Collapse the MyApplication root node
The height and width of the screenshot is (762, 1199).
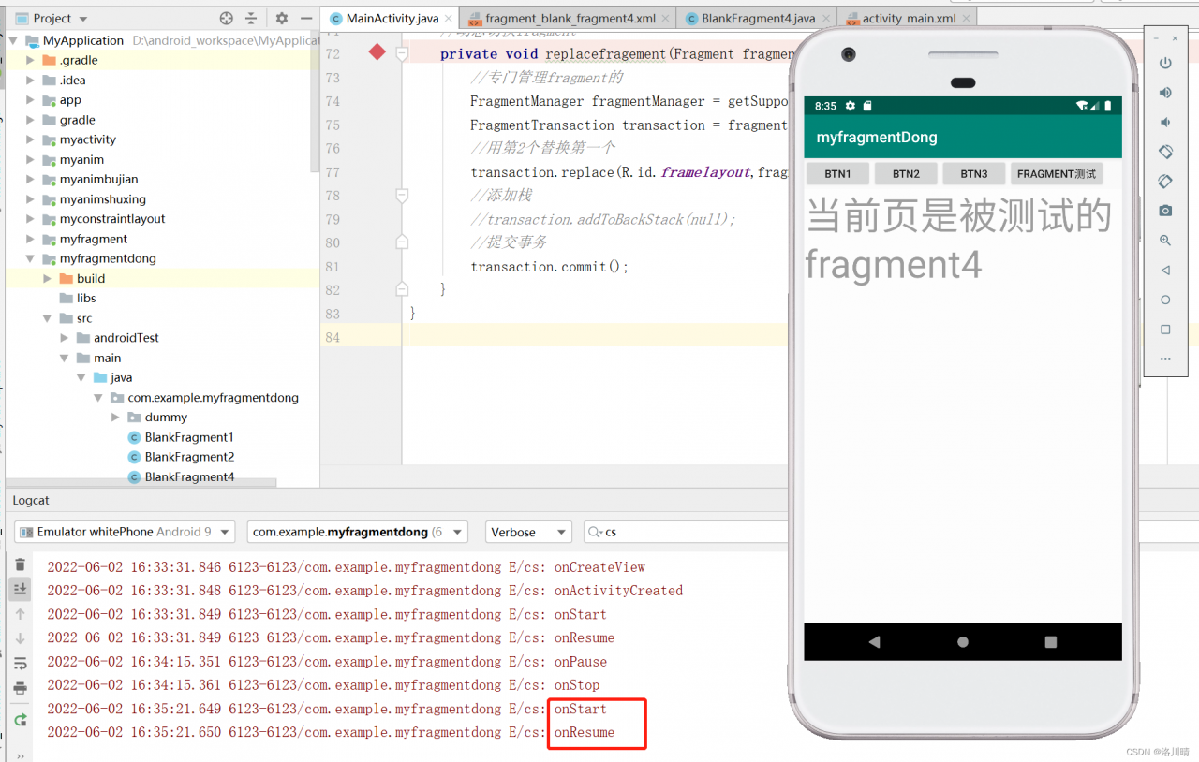pos(13,40)
